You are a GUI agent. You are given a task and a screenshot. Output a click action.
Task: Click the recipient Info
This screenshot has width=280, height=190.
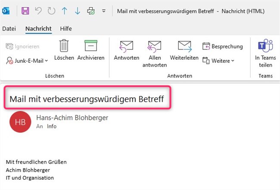[52, 126]
